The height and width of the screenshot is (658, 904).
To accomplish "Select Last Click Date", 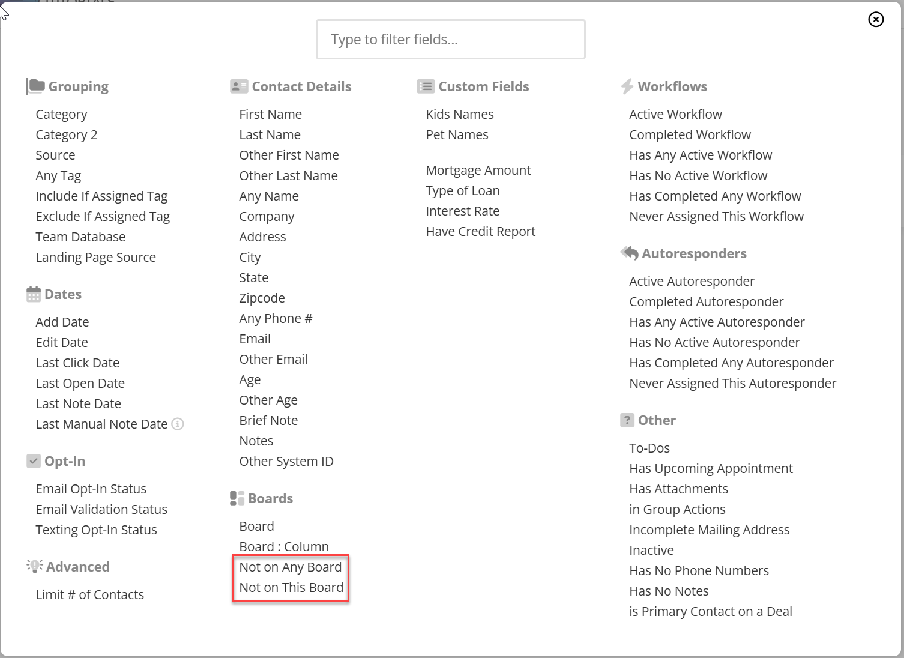I will coord(77,363).
